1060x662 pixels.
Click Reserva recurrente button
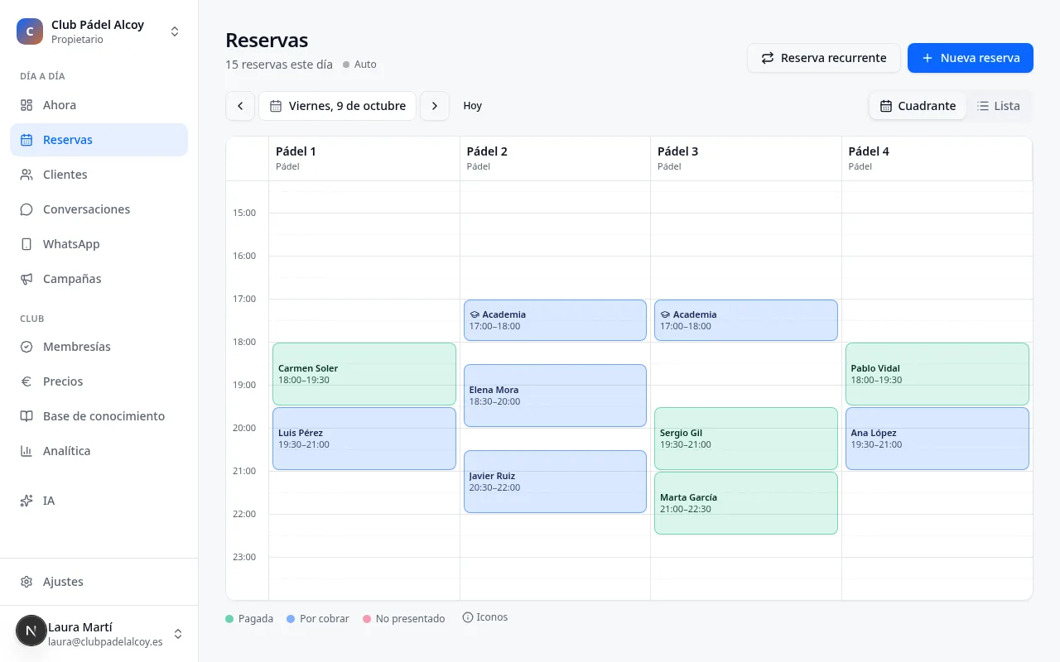point(824,58)
